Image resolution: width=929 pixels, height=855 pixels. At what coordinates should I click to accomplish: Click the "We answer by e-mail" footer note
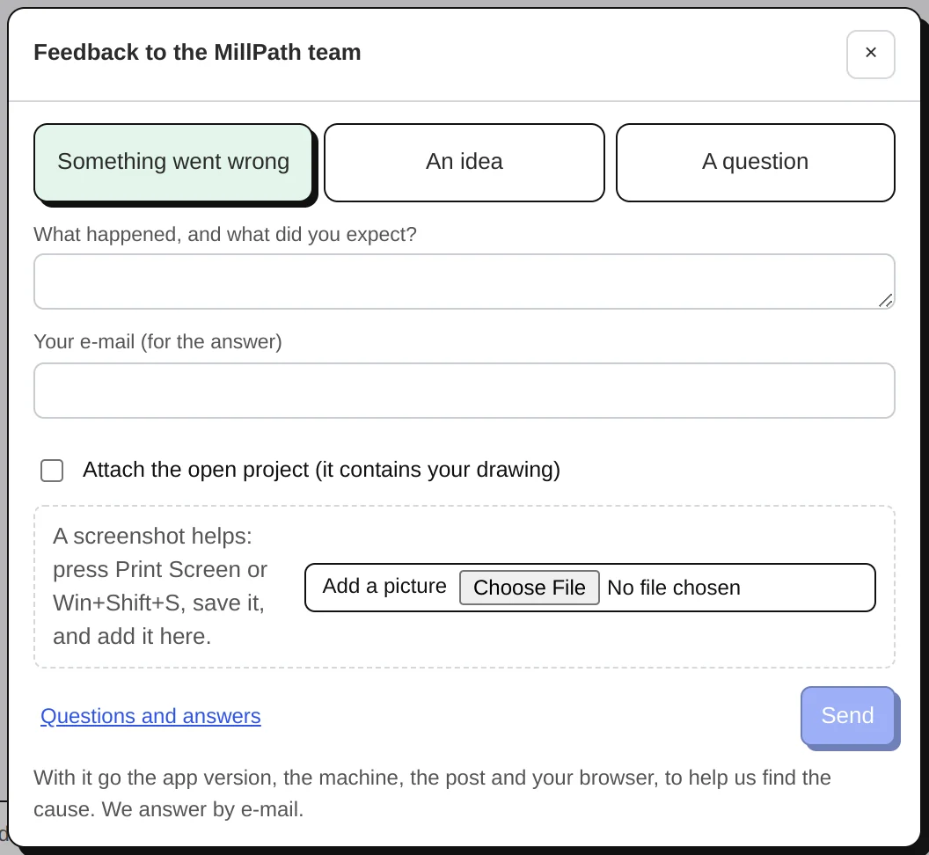[x=202, y=808]
